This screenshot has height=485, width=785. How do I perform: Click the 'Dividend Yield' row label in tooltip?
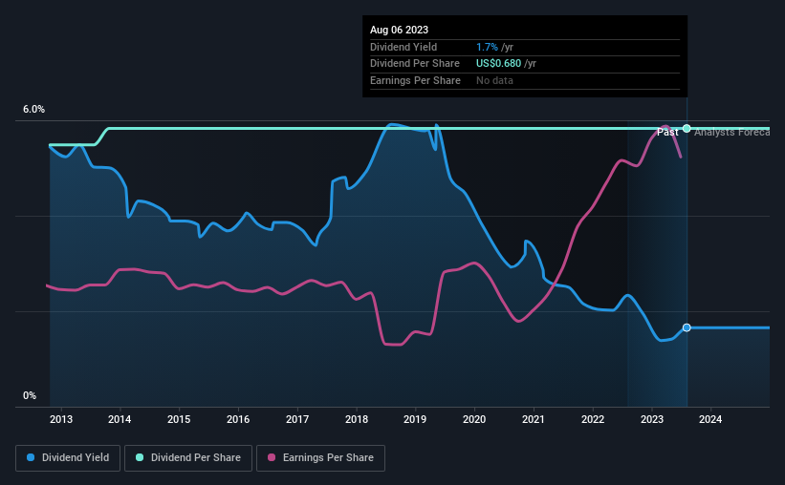(403, 47)
